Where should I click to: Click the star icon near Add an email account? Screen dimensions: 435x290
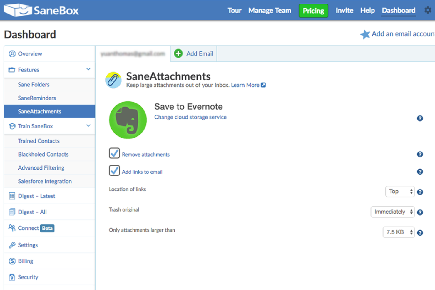[x=365, y=34]
